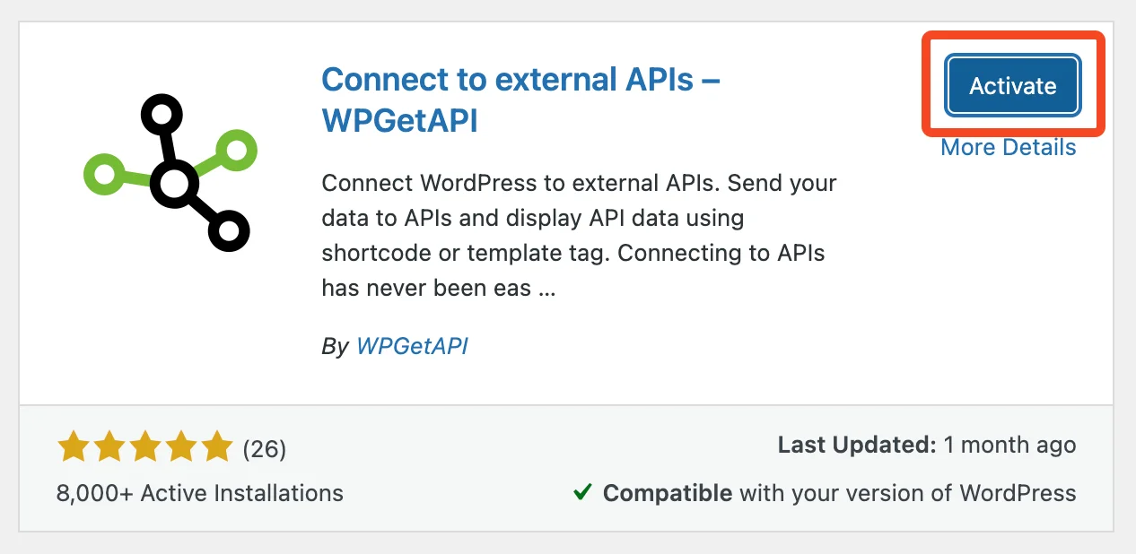Click the fourth rating star
The width and height of the screenshot is (1136, 554).
click(x=180, y=445)
